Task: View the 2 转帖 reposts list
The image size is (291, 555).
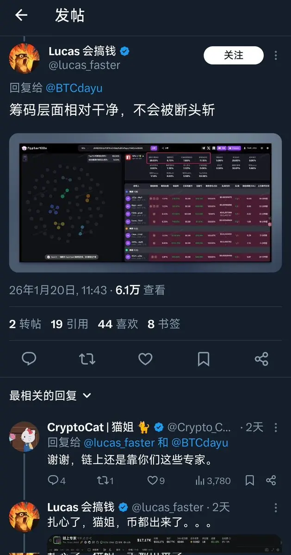Action: 25,324
